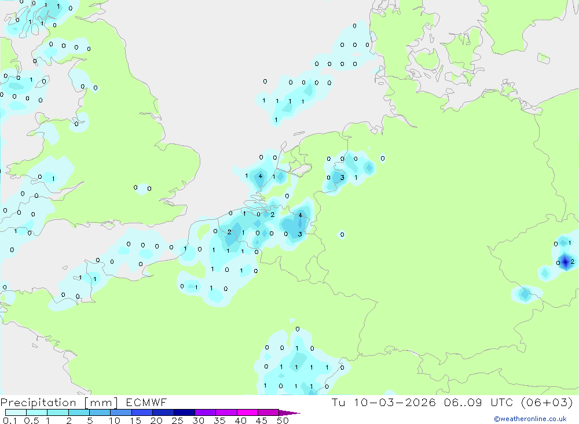Click the 'Tu' weekday abbreviation
The height and width of the screenshot is (424, 579).
tap(338, 403)
